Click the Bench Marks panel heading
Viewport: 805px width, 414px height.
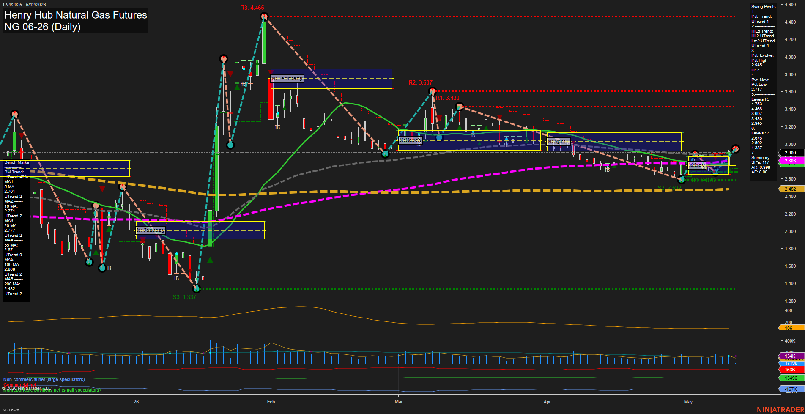17,162
